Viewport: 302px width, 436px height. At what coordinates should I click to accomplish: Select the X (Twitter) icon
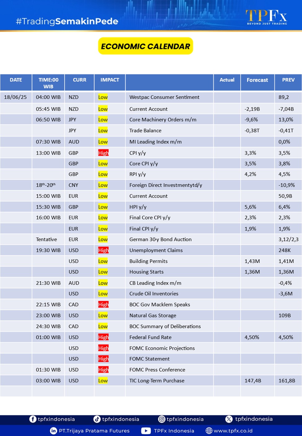click(x=229, y=419)
